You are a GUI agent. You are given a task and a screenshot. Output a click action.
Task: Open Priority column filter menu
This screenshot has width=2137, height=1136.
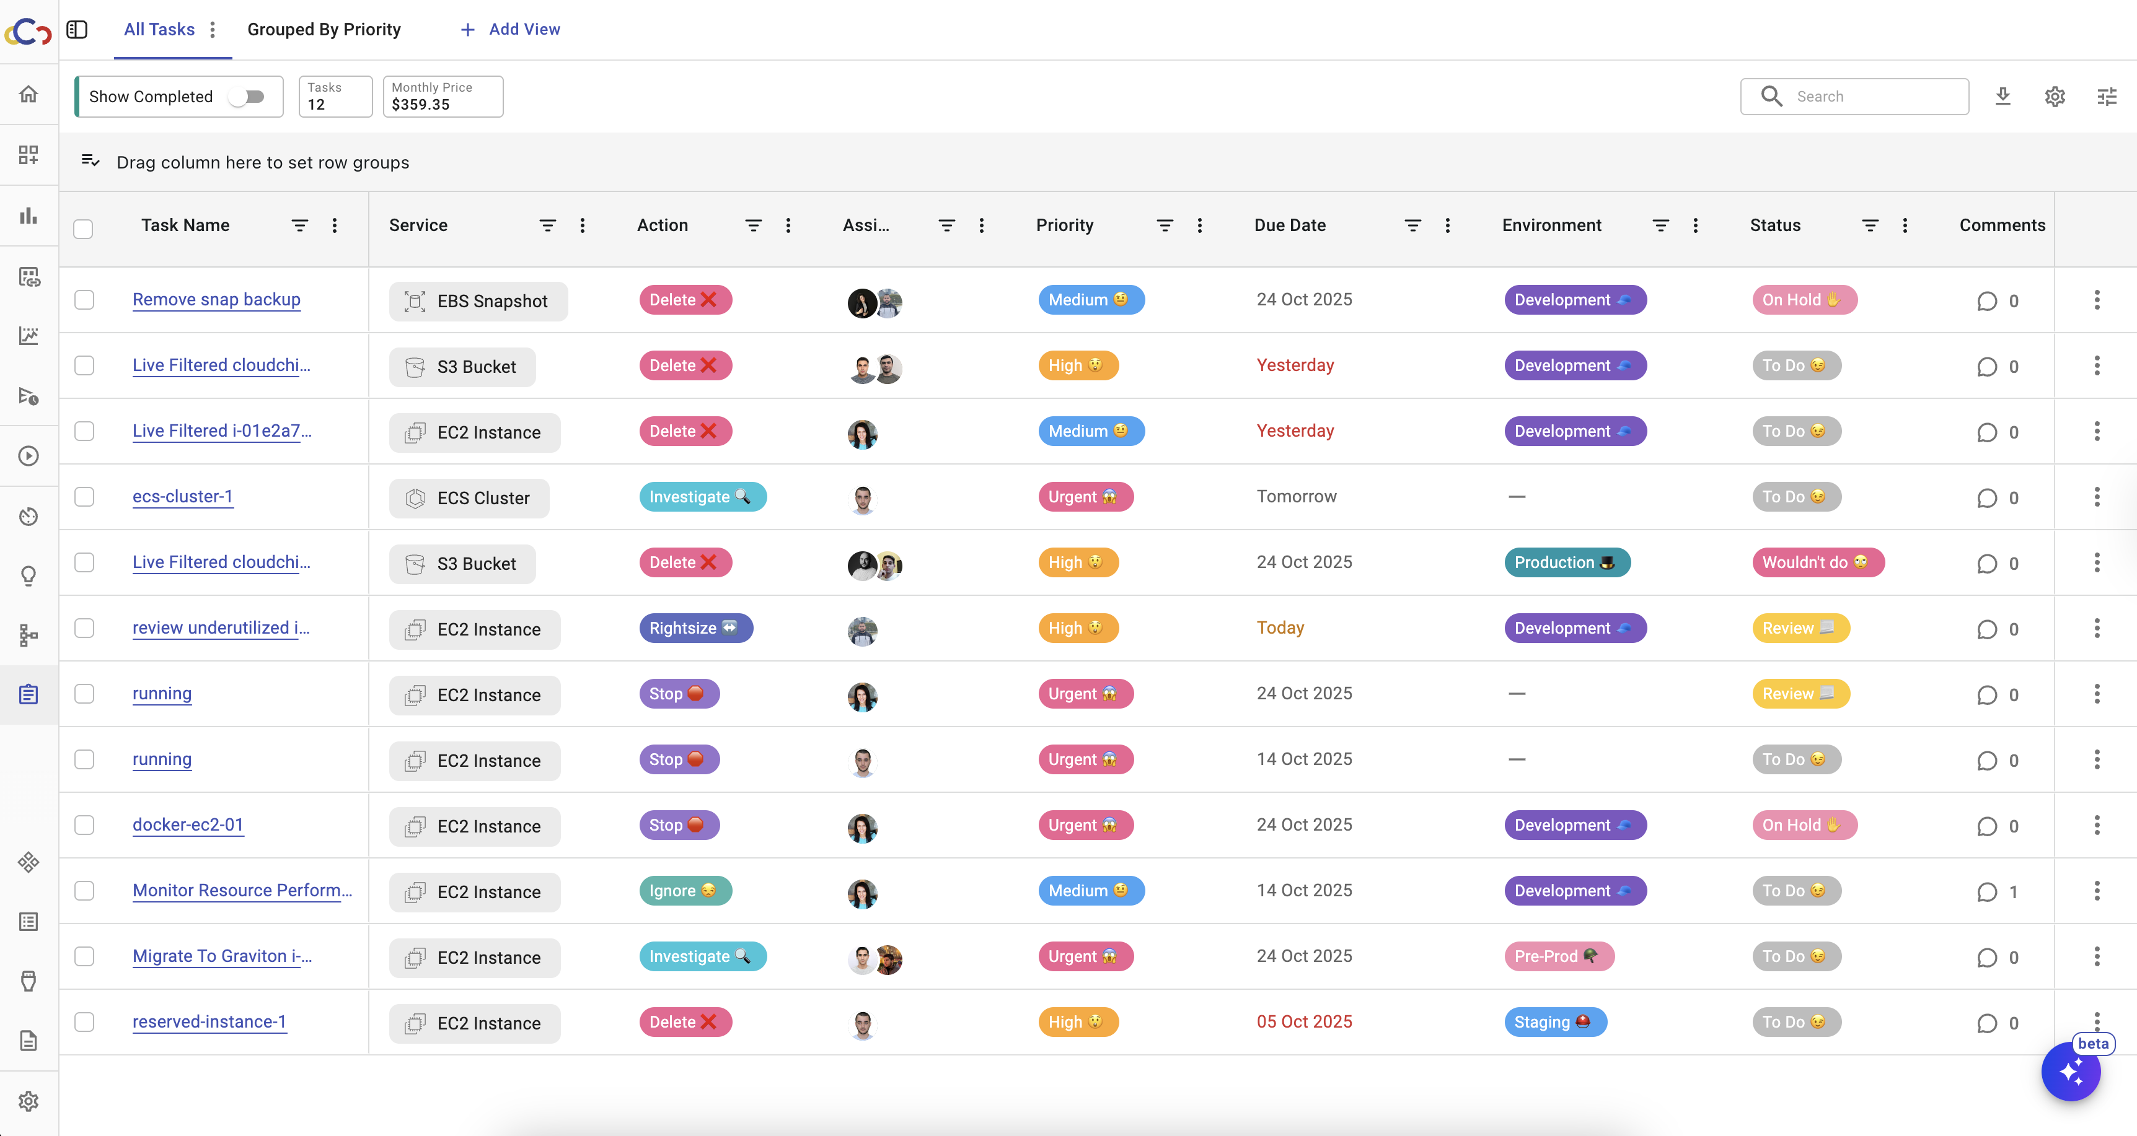click(1165, 225)
